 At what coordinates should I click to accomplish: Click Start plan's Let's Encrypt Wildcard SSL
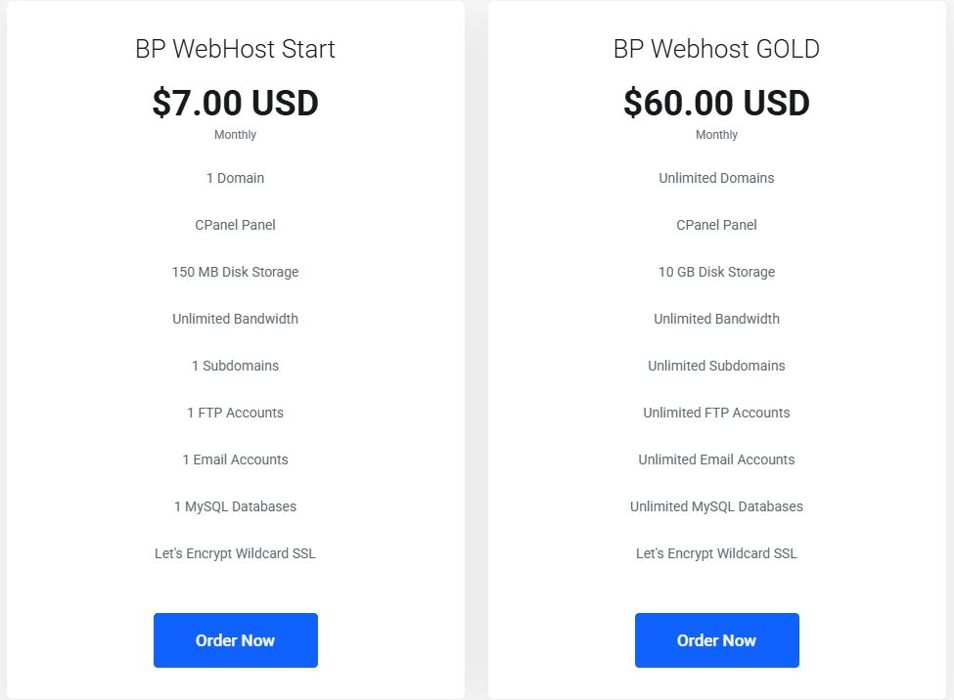[x=235, y=553]
